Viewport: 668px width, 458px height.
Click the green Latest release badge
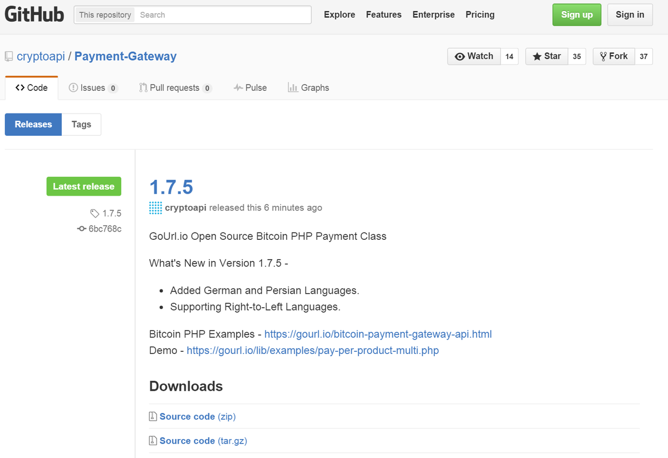point(83,186)
